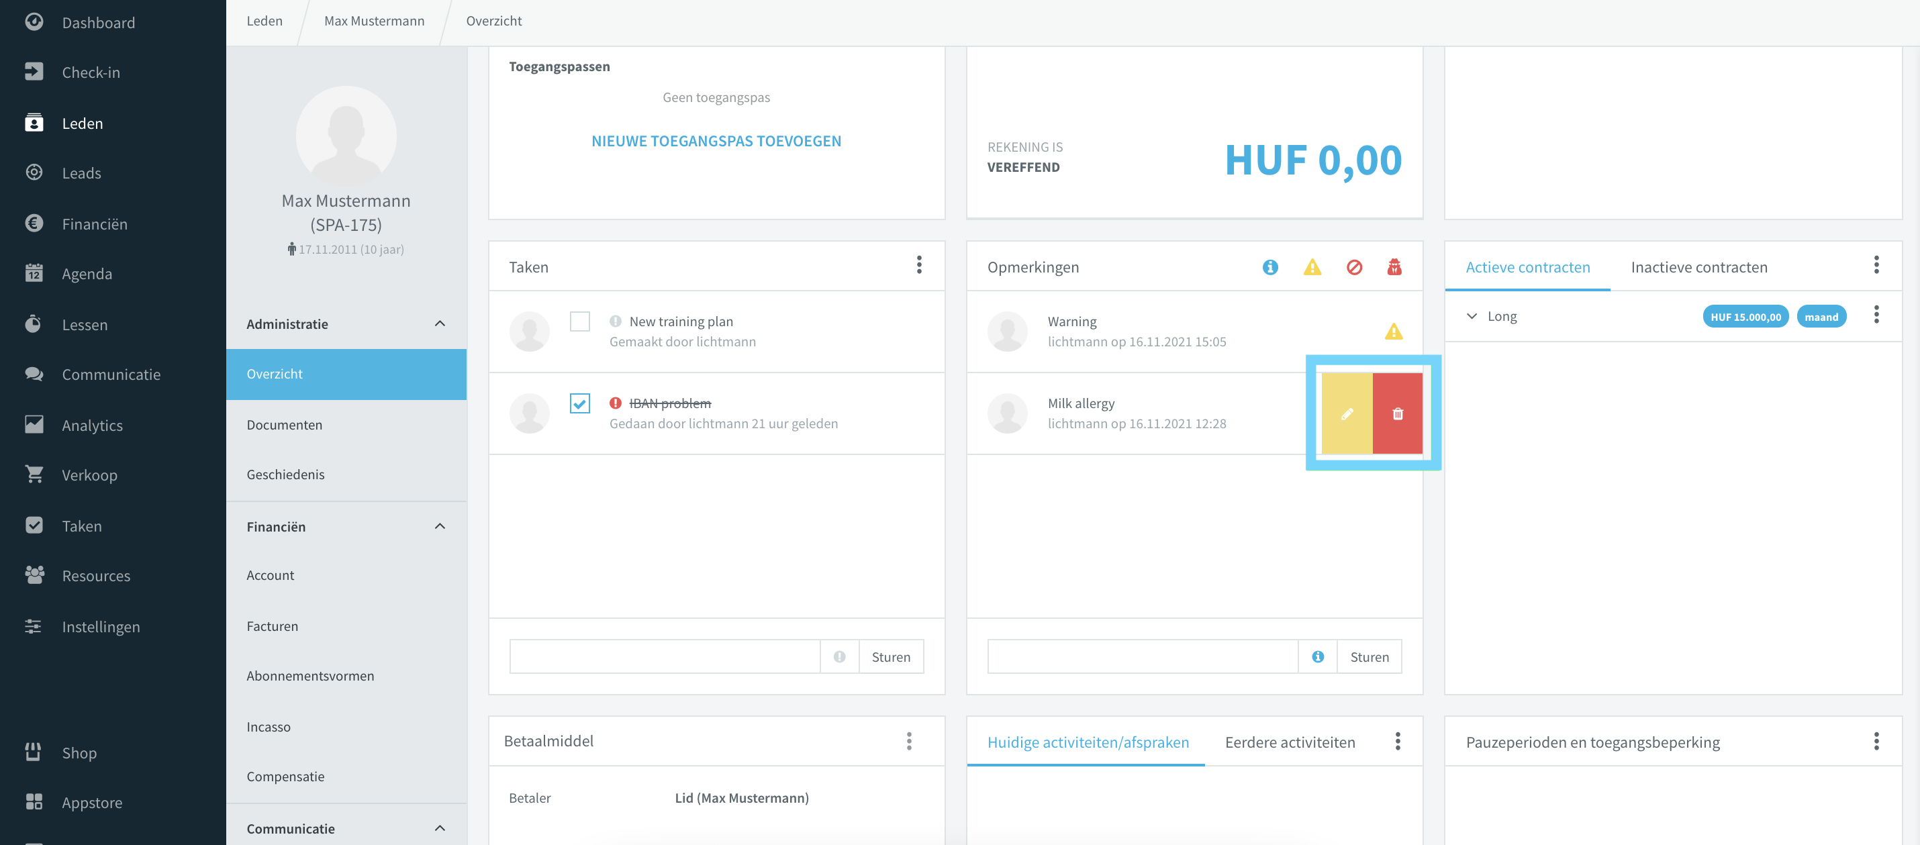Viewport: 1920px width, 845px height.
Task: Click Max Mustermann's profile avatar
Action: click(346, 136)
